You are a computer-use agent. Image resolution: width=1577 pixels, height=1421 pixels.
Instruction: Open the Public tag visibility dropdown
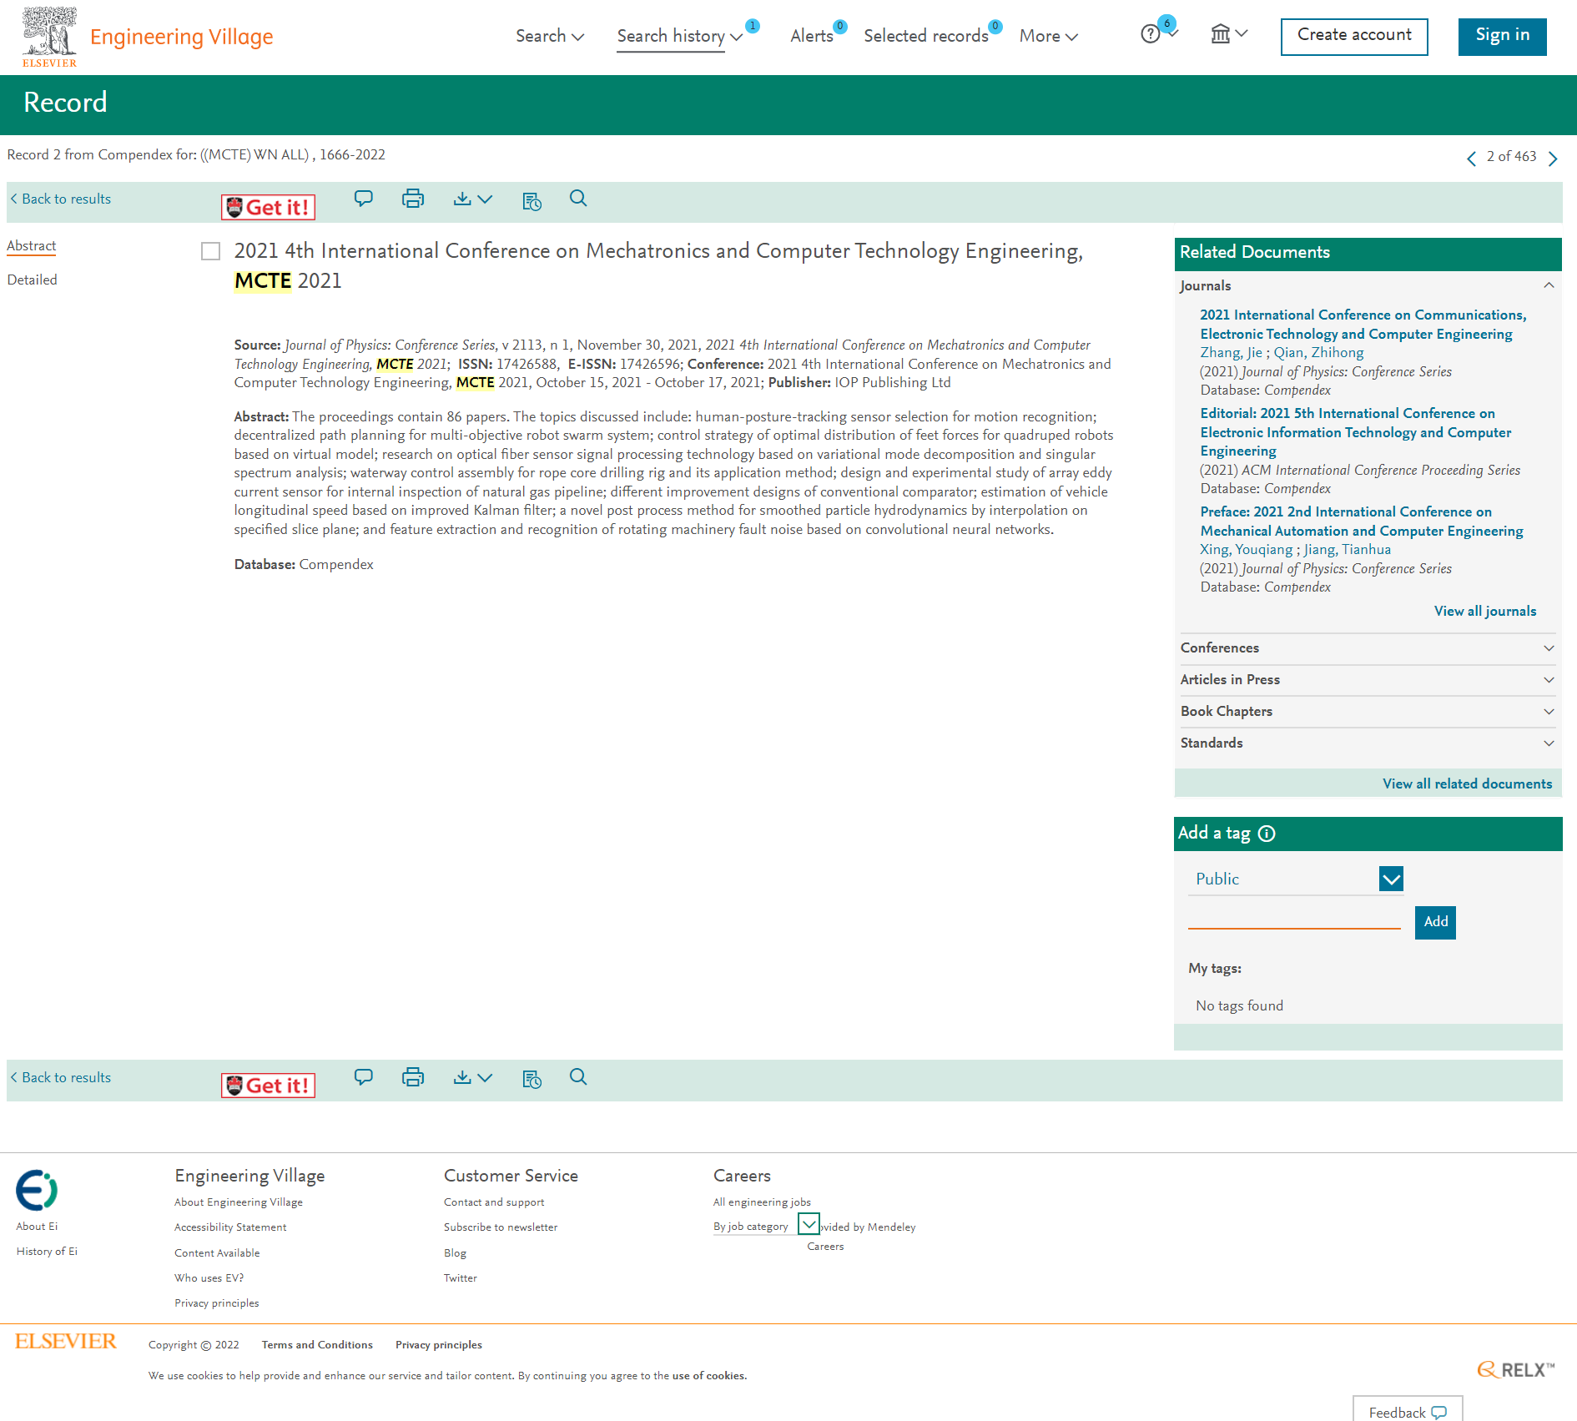click(x=1391, y=879)
